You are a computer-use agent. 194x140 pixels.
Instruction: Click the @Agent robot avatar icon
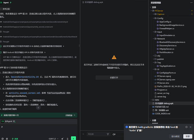3,121
